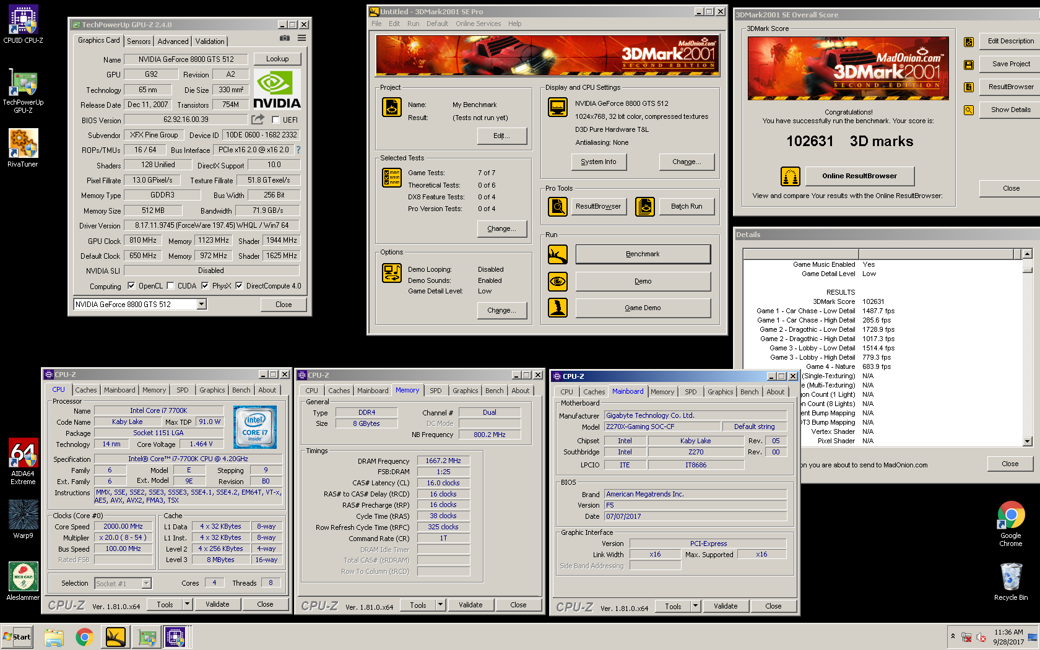Click the Demo eye icon
The image size is (1040, 650).
tap(558, 281)
